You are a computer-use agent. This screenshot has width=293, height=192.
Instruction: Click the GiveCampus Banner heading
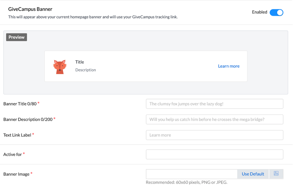click(x=30, y=9)
